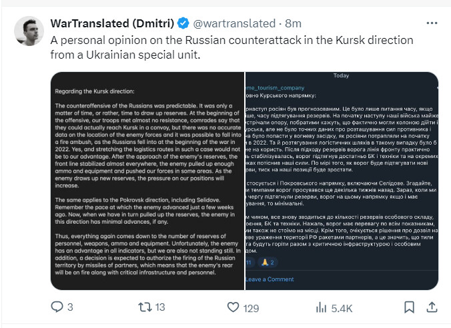The height and width of the screenshot is (328, 451).
Task: Click the reply speech bubble icon
Action: pos(57,307)
